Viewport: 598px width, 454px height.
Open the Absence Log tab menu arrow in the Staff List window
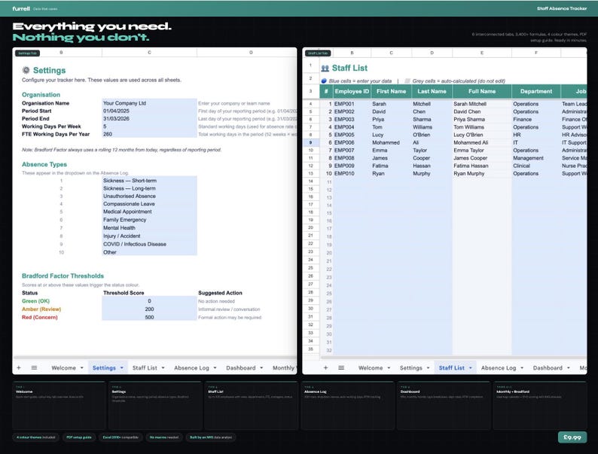pyautogui.click(x=522, y=368)
